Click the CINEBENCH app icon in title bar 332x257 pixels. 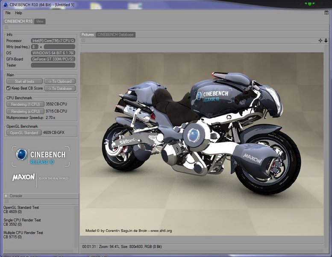coord(6,4)
